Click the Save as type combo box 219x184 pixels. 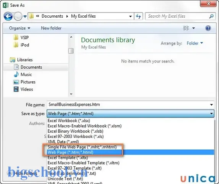click(130, 113)
